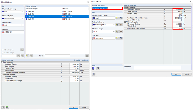Collapse Main Properties in Material Library
The height and width of the screenshot is (110, 193).
pyautogui.click(x=2, y=62)
